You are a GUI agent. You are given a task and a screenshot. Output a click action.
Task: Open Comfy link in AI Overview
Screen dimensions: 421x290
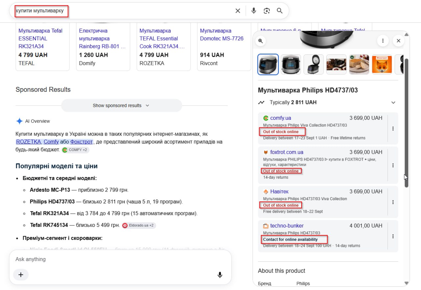(51, 142)
